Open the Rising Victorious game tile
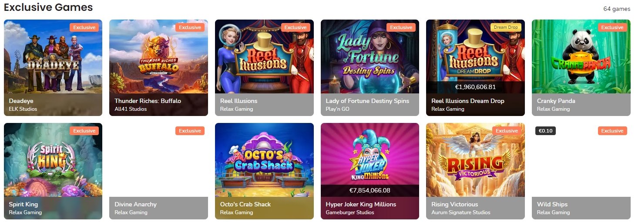The height and width of the screenshot is (222, 635). (x=475, y=160)
